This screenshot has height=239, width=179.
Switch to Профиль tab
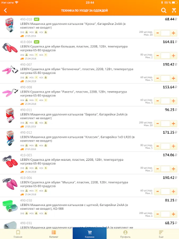tap(125, 234)
